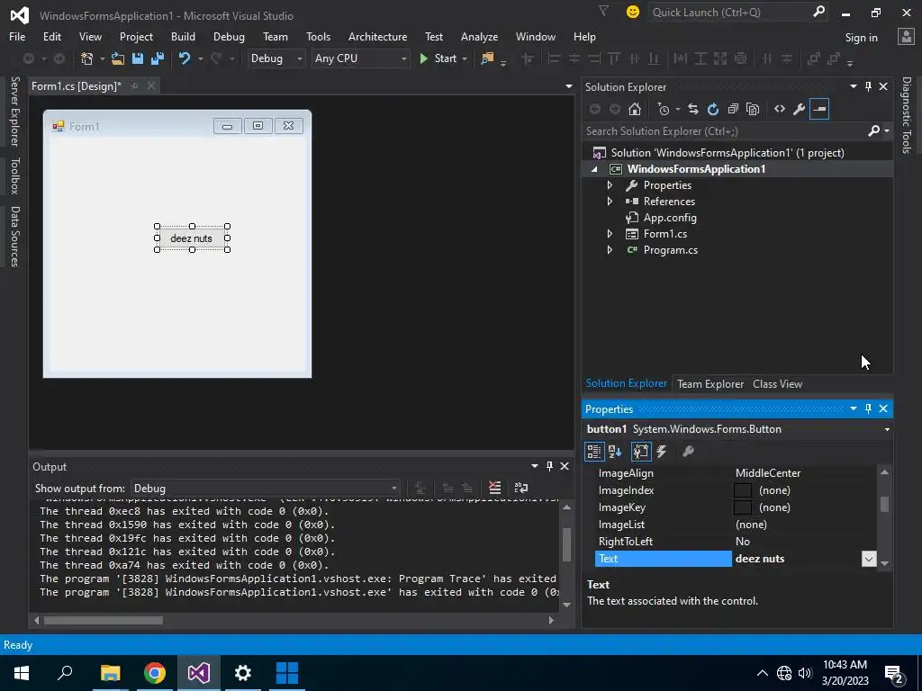Click the Quick Launch input field

pos(729,12)
